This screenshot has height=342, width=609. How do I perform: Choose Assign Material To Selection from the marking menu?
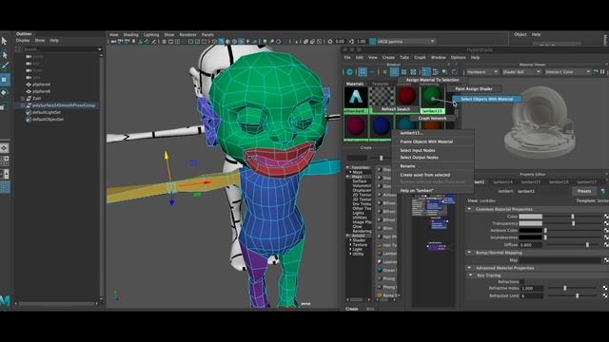pos(432,80)
